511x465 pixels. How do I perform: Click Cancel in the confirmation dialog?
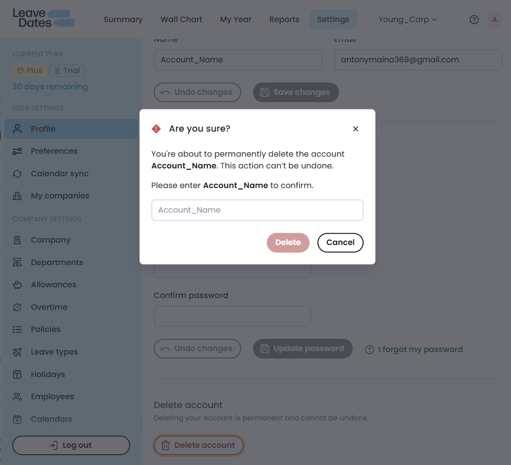[340, 243]
